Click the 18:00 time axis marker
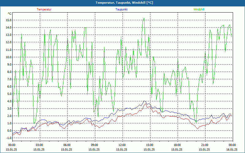 click(x=177, y=145)
